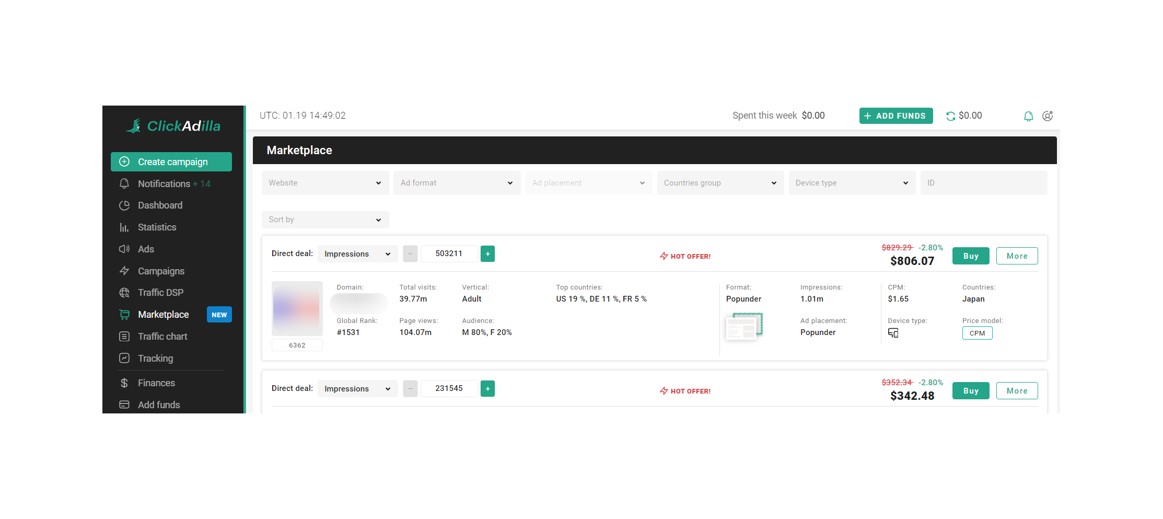
Task: Expand the Website filter dropdown
Action: point(325,183)
